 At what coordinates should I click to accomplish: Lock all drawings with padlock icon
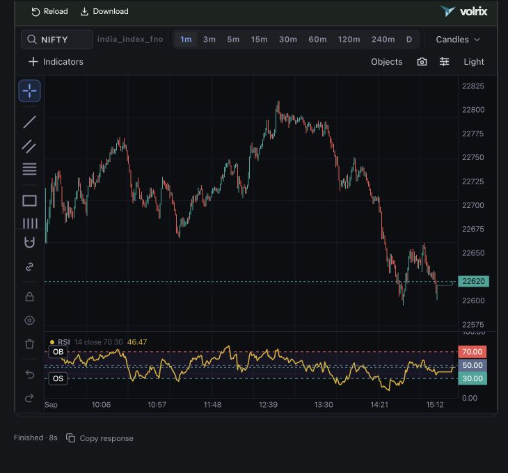29,296
